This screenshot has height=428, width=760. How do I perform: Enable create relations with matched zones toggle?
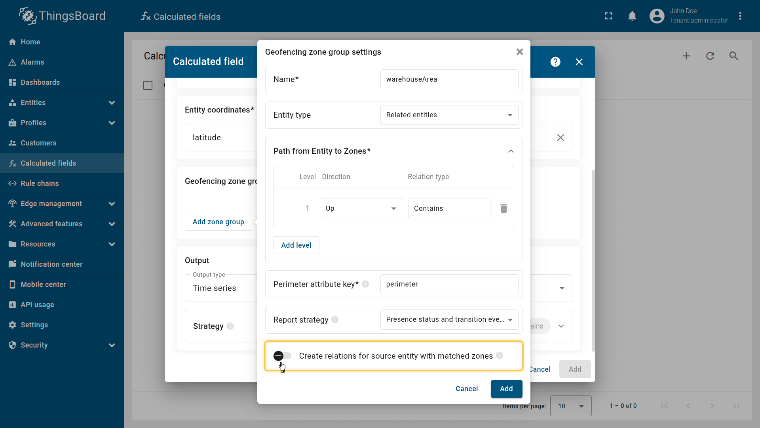point(282,356)
